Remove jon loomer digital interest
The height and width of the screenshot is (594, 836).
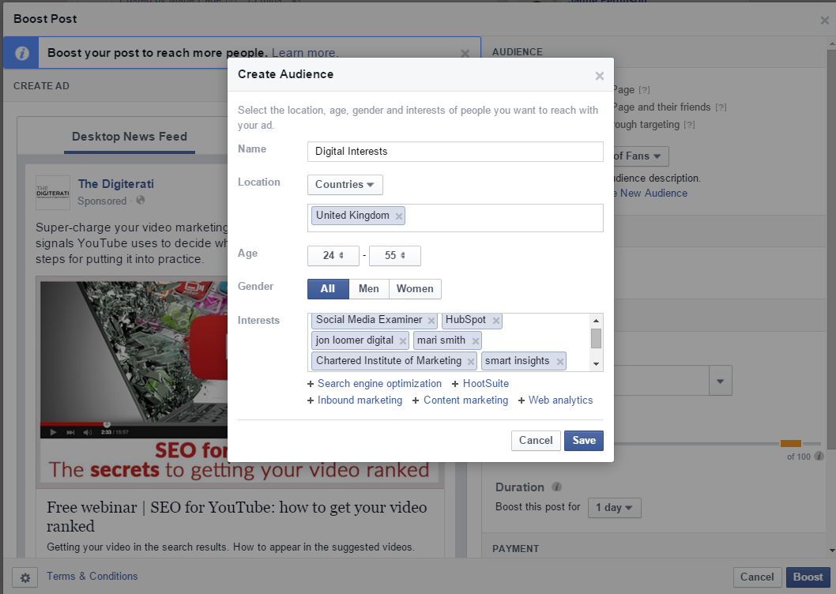click(402, 340)
